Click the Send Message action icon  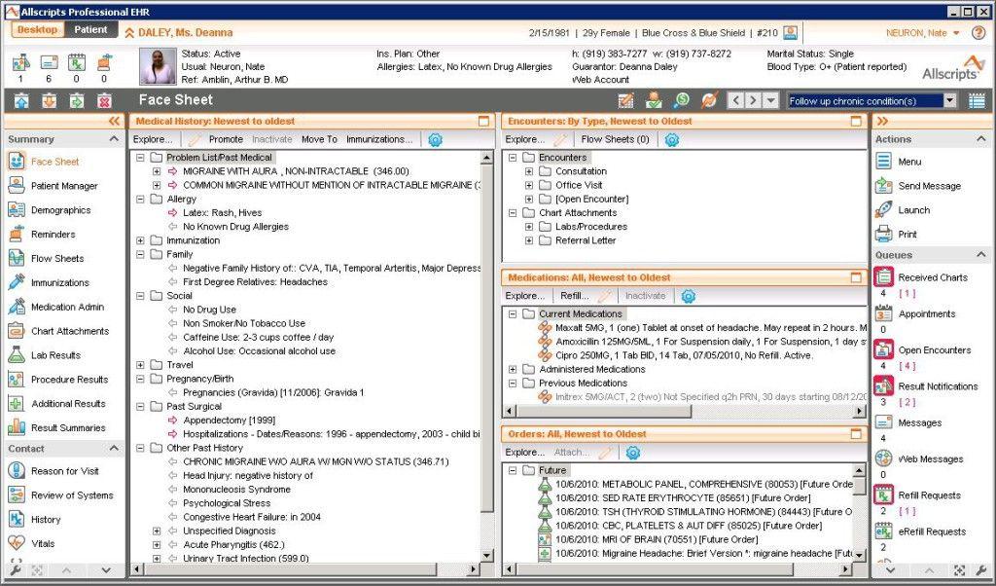pyautogui.click(x=883, y=186)
